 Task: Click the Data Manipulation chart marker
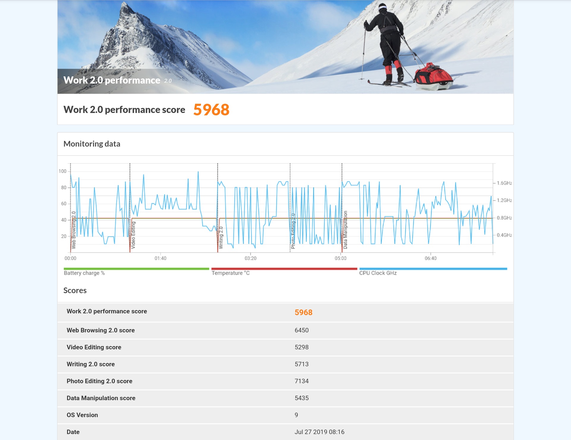coord(345,230)
